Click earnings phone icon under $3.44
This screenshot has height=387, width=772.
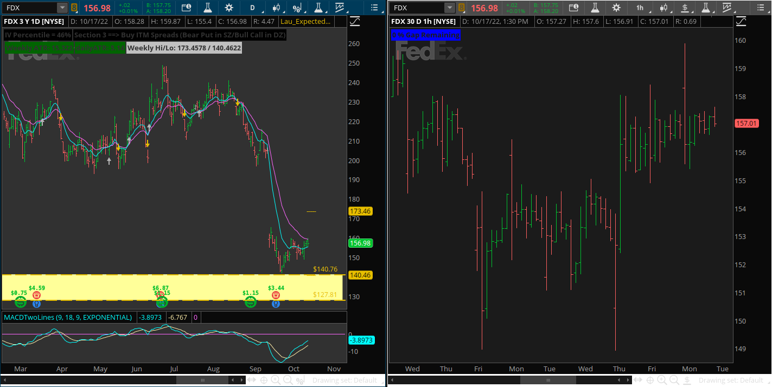(276, 295)
